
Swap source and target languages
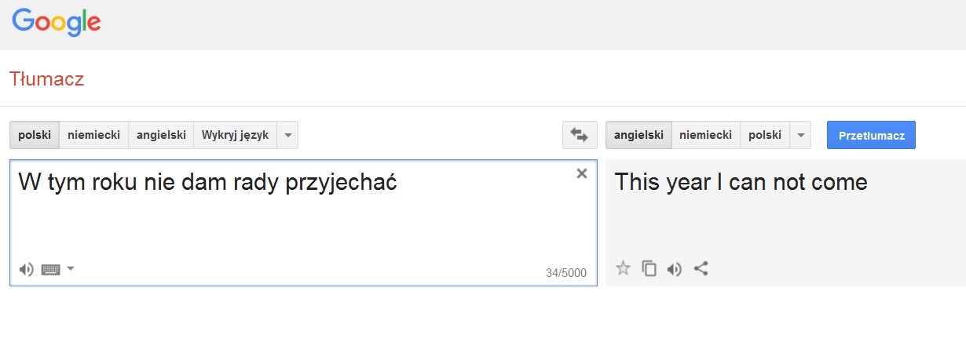click(x=580, y=135)
